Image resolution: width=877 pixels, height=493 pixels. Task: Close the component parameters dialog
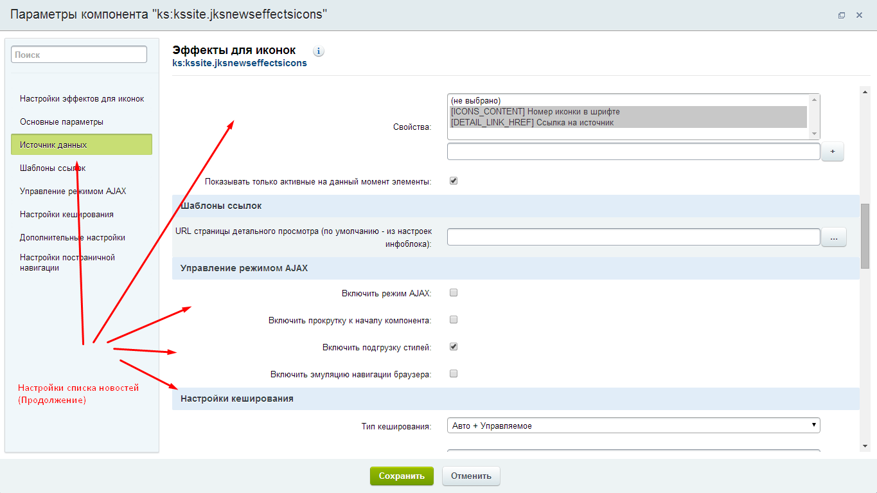click(860, 14)
